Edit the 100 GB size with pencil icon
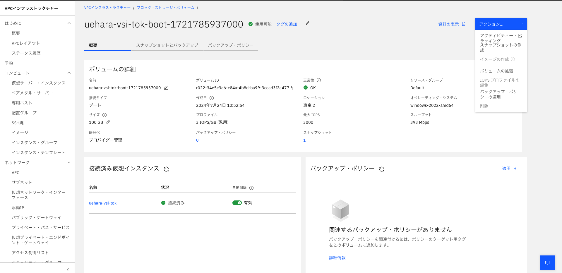Image resolution: width=562 pixels, height=273 pixels. click(108, 122)
